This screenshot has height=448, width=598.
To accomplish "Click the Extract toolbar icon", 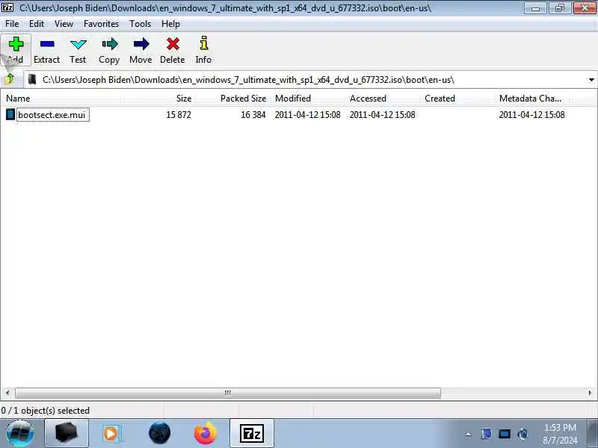I will [x=47, y=50].
